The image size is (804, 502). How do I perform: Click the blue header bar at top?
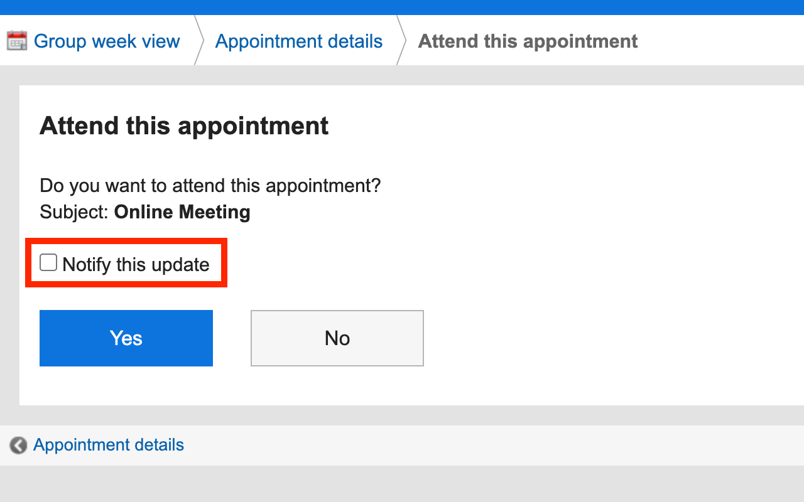click(x=402, y=7)
